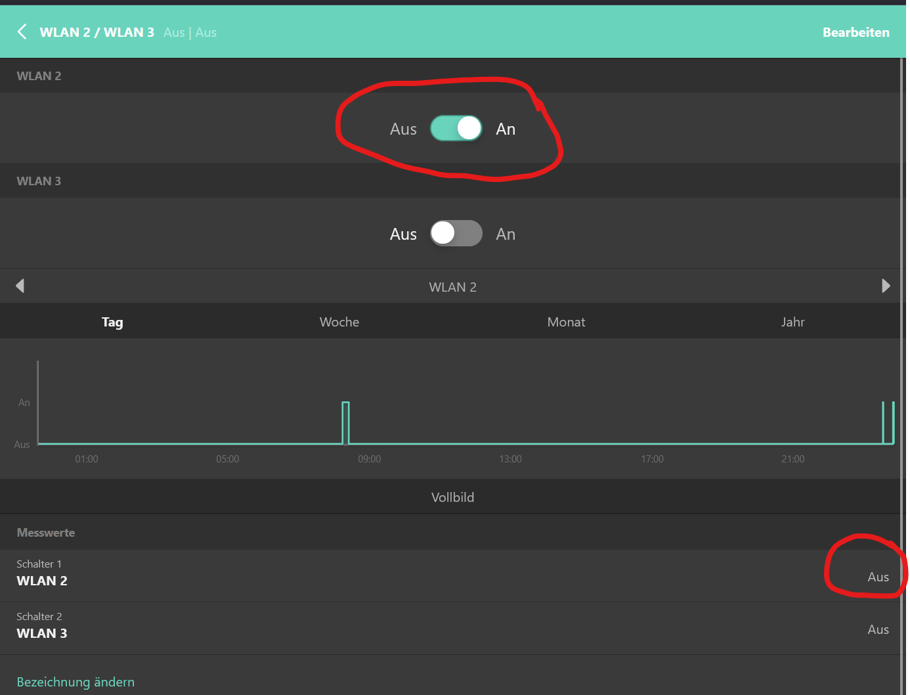
Task: Go back using the header back arrow
Action: 22,32
